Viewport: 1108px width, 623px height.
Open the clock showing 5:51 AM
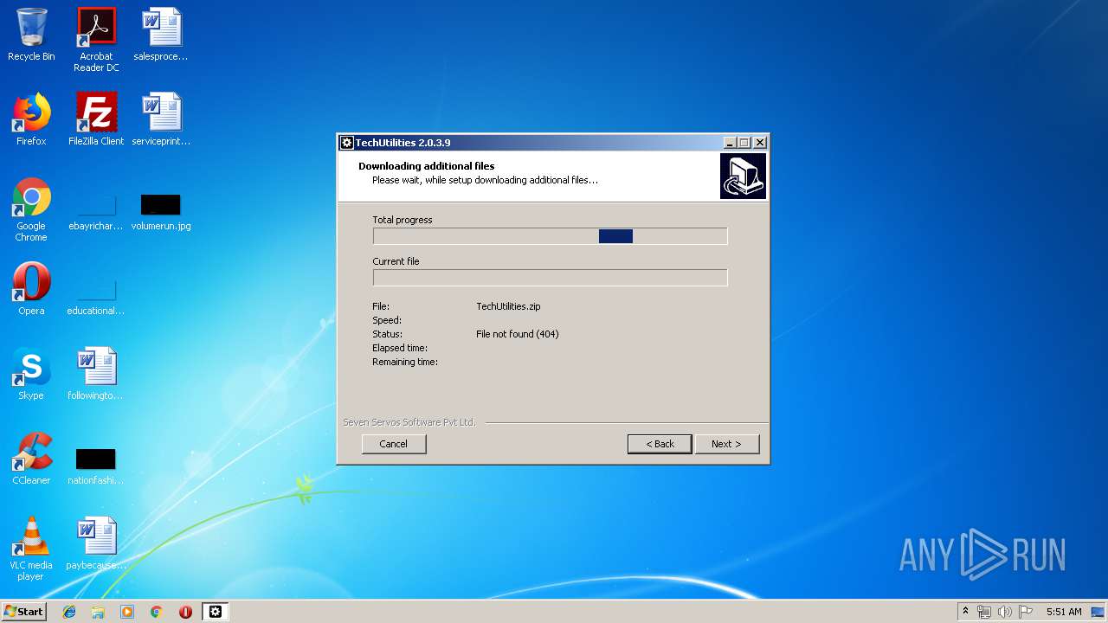[x=1064, y=612]
